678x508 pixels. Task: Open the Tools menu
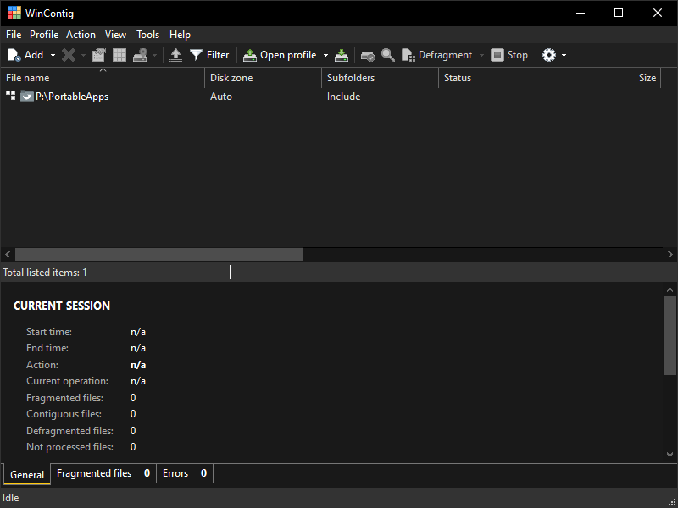click(147, 35)
